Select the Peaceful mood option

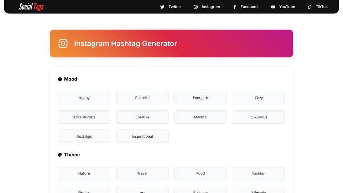click(142, 98)
